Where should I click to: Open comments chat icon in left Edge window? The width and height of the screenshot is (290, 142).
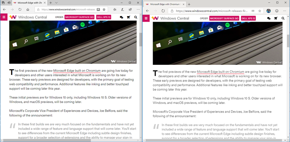point(122,17)
